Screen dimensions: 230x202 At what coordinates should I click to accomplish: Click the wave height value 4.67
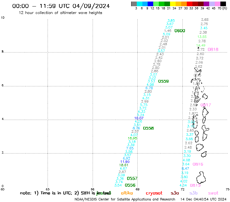click(x=123, y=168)
